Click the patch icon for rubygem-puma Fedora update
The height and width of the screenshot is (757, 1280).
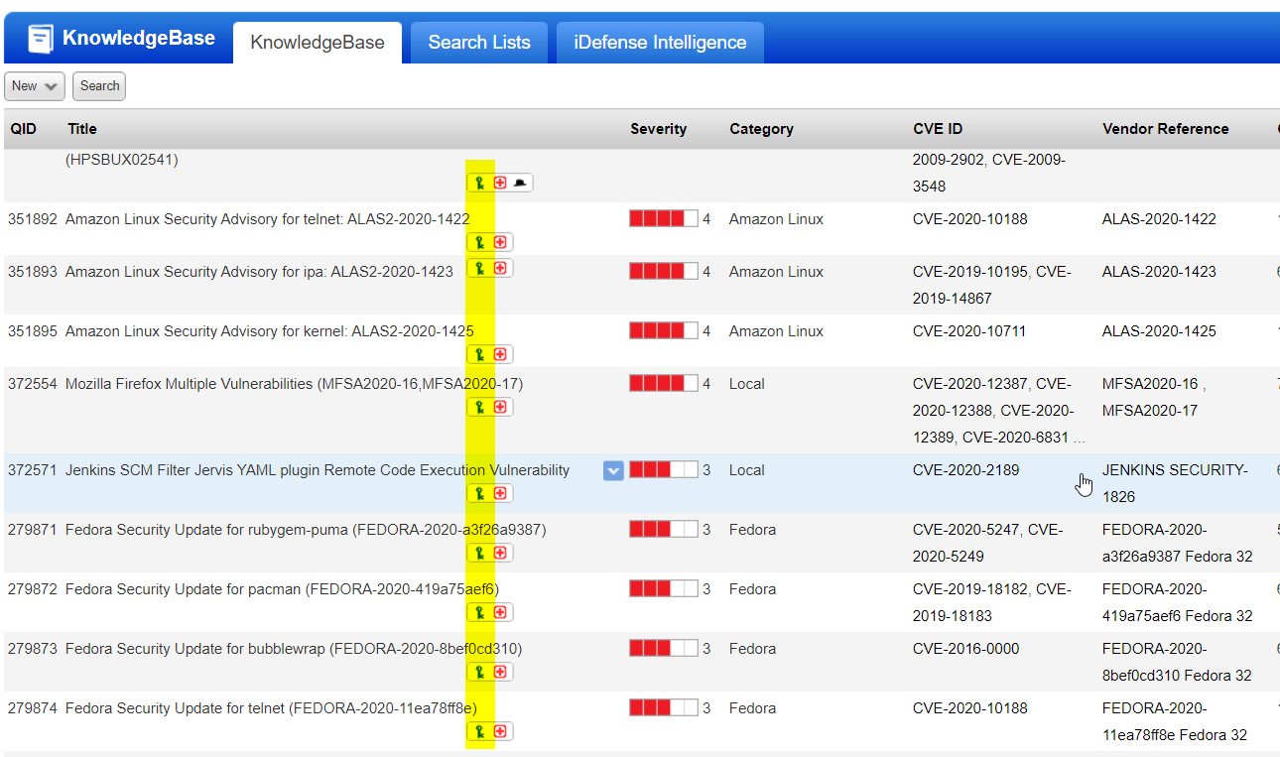coord(501,553)
